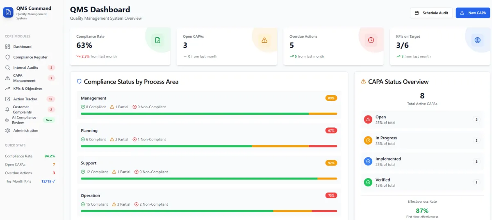Click the 87% Effectiveness Rate value
This screenshot has height=220, width=492.
pyautogui.click(x=422, y=211)
